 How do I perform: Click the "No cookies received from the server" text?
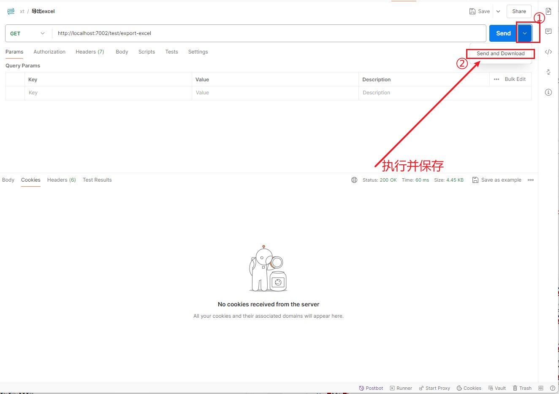pos(269,304)
